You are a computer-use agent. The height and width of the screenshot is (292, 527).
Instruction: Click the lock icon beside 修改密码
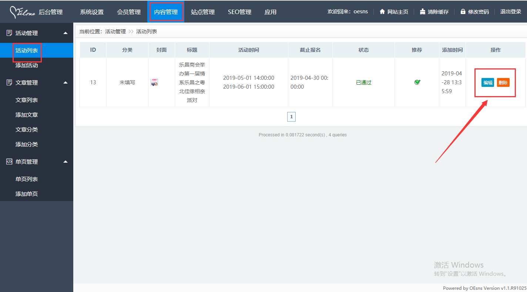[463, 12]
